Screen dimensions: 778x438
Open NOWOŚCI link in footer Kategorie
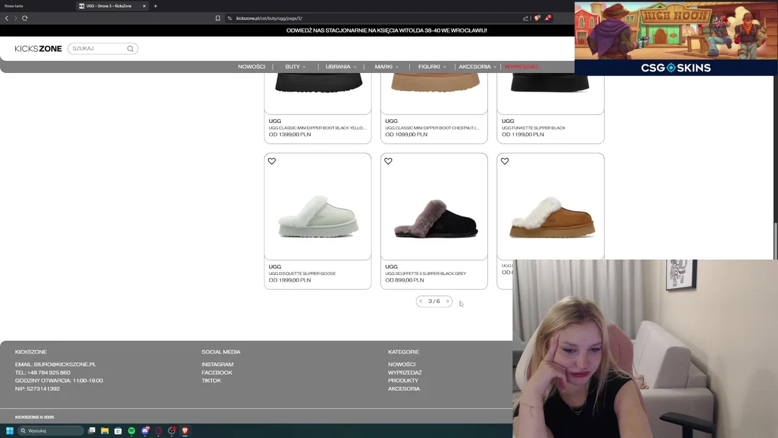point(402,364)
